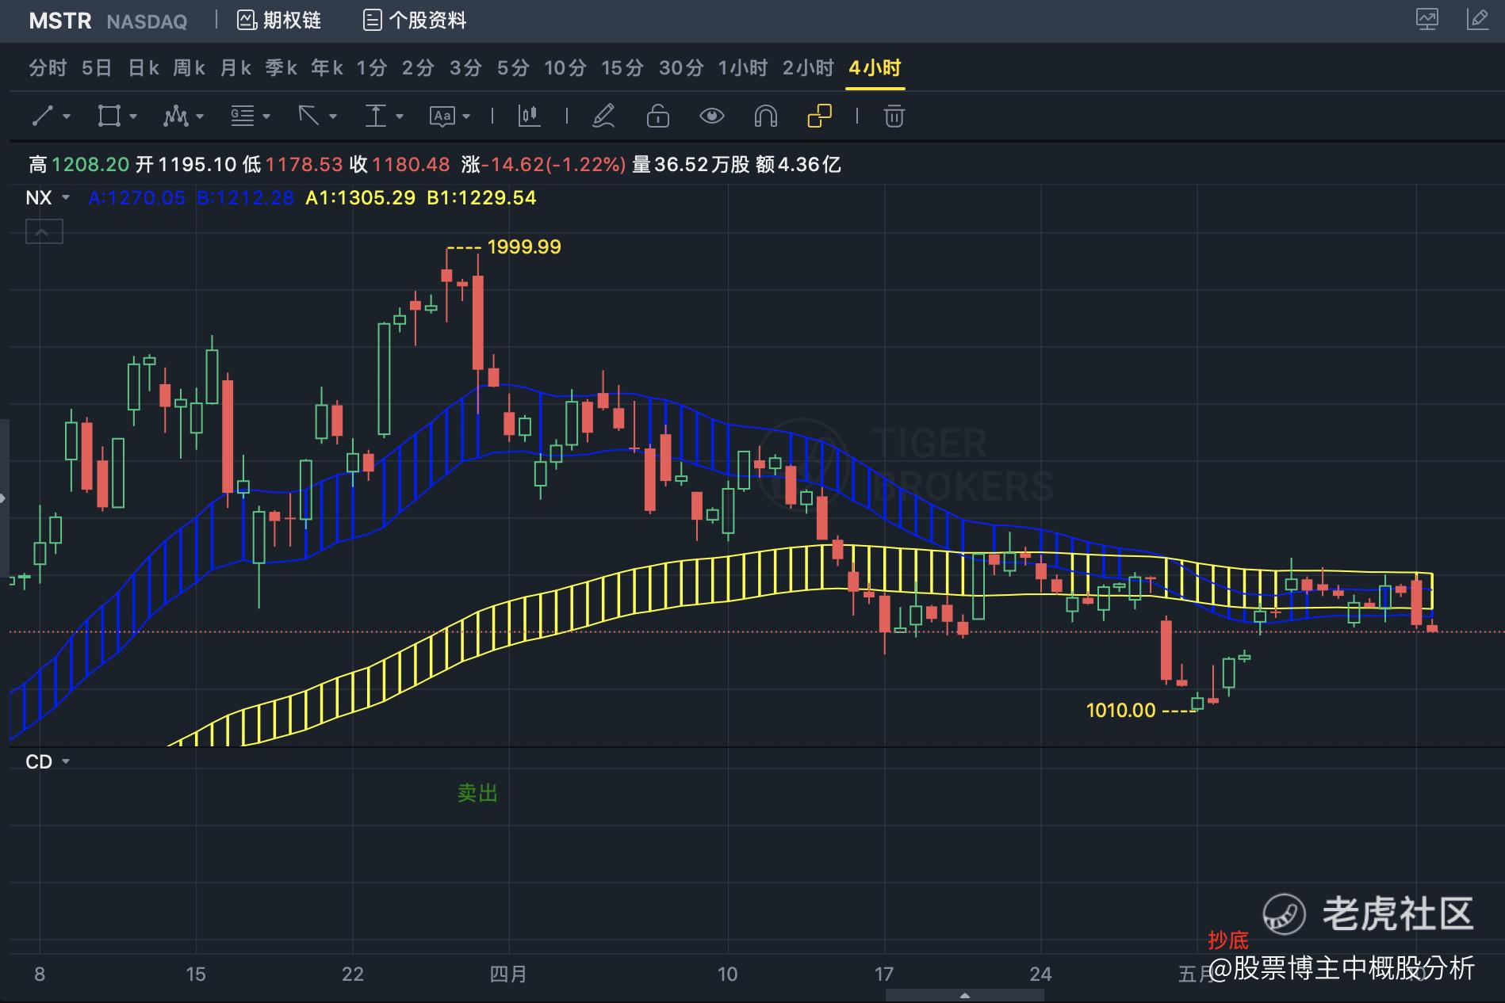
Task: Open the 期权链 option chain page
Action: pyautogui.click(x=280, y=20)
